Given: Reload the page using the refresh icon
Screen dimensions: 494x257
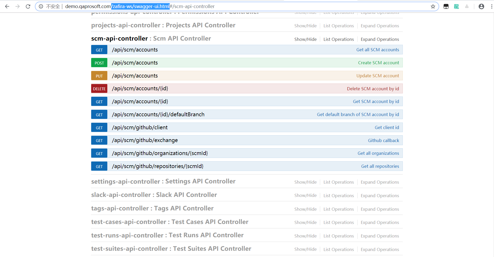Looking at the screenshot, I should [28, 6].
